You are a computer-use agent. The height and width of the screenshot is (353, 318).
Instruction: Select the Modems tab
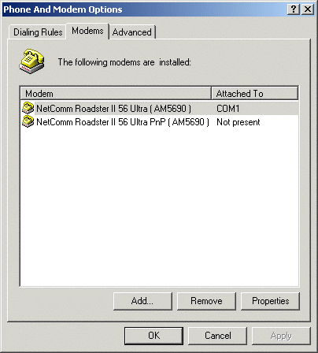[87, 31]
